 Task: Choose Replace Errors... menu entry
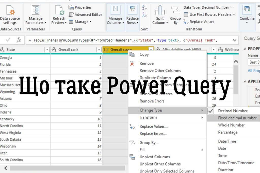pos(153,134)
